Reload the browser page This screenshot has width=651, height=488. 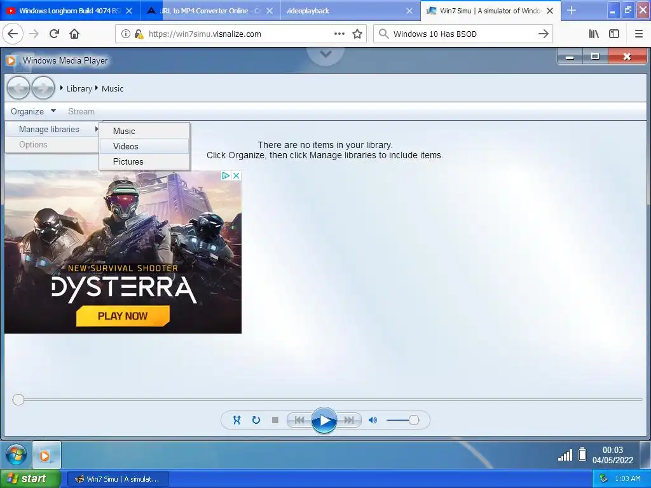pos(54,34)
